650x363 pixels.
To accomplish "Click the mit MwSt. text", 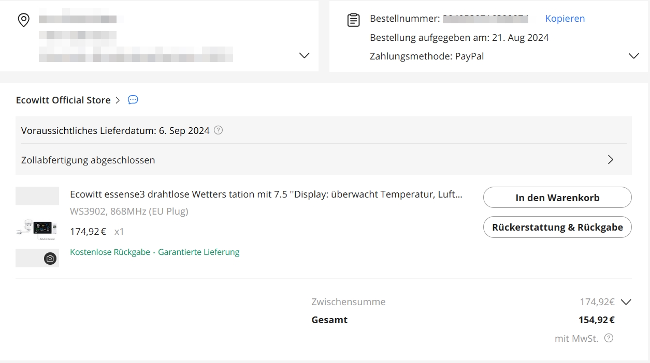I will [576, 339].
